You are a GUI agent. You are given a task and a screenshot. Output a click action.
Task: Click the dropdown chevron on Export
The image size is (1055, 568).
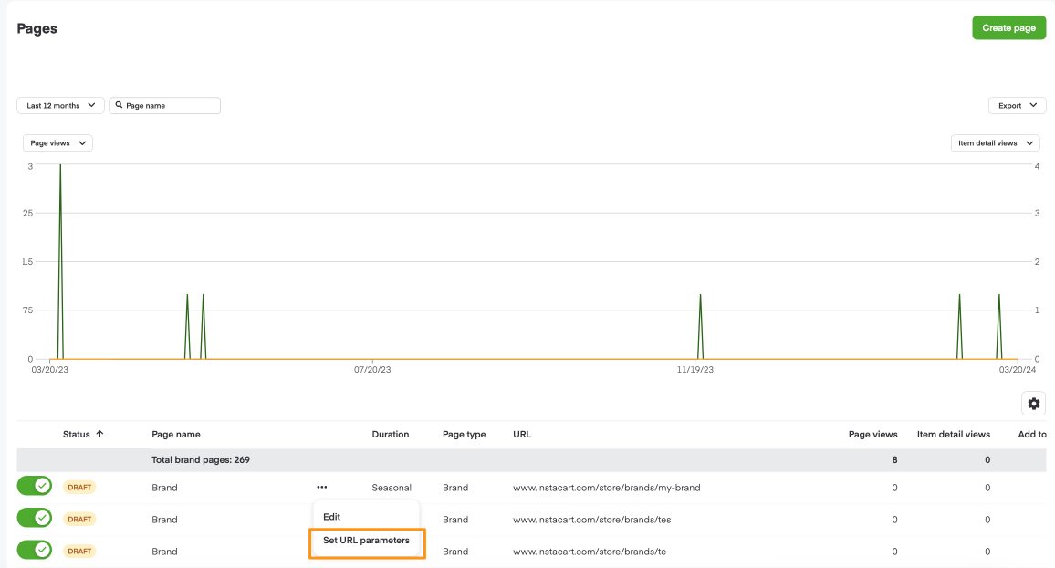(1033, 105)
